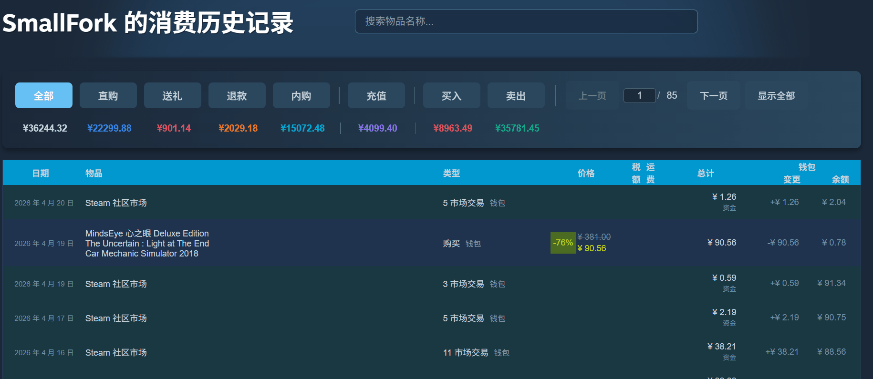Focus the page number input box
The width and height of the screenshot is (873, 379).
[x=639, y=96]
